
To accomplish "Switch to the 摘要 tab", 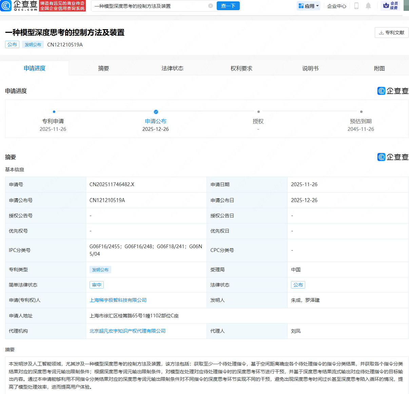I will (x=103, y=68).
